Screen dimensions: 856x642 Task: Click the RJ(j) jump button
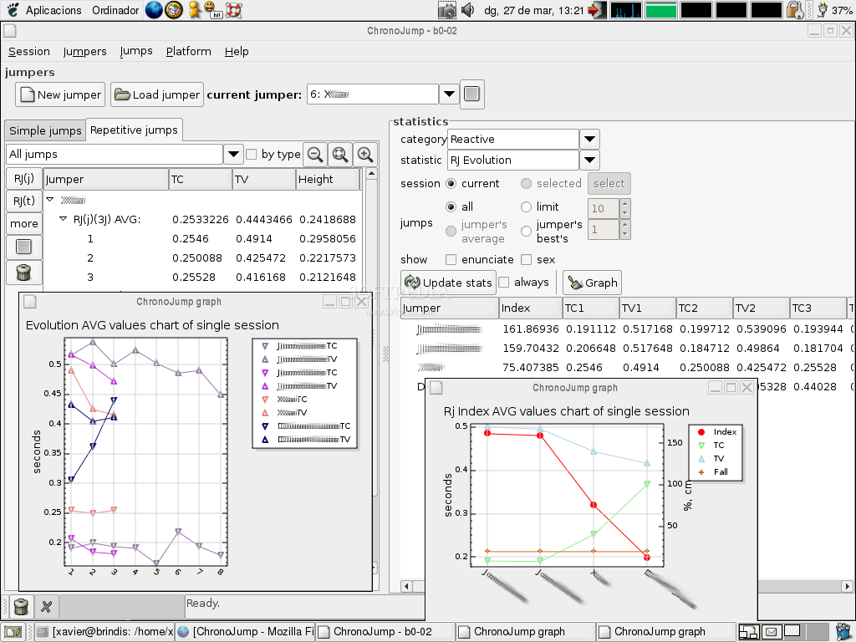tap(24, 179)
